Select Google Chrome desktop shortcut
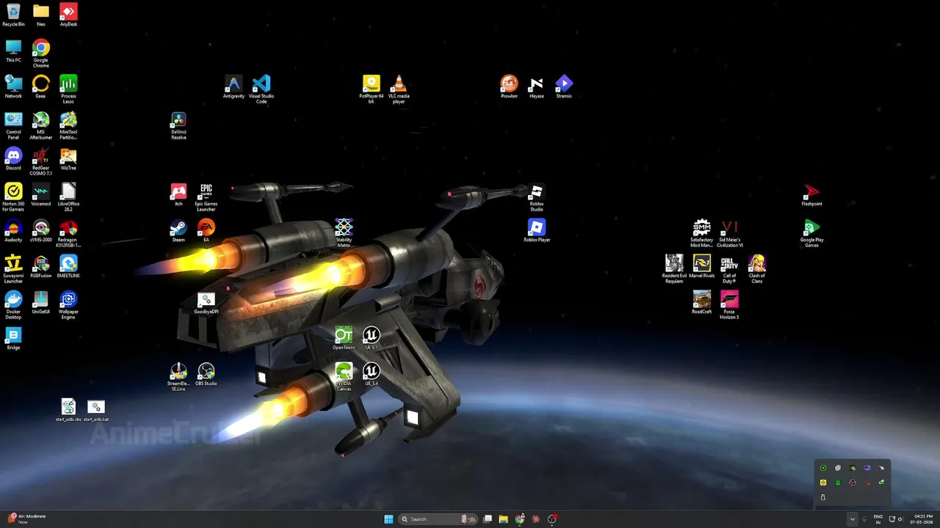Screen dimensions: 940x528 pos(40,53)
